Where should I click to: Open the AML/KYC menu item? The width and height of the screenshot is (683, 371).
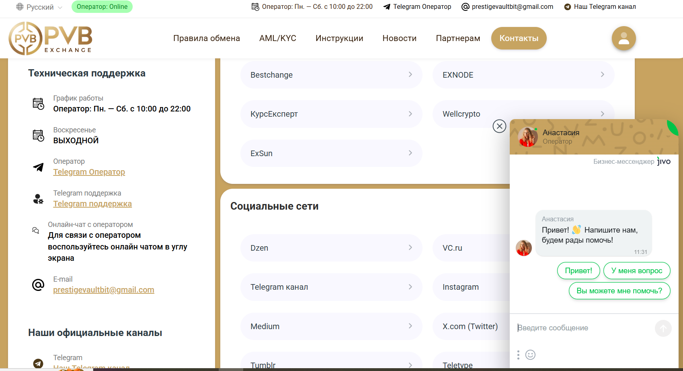pyautogui.click(x=278, y=38)
